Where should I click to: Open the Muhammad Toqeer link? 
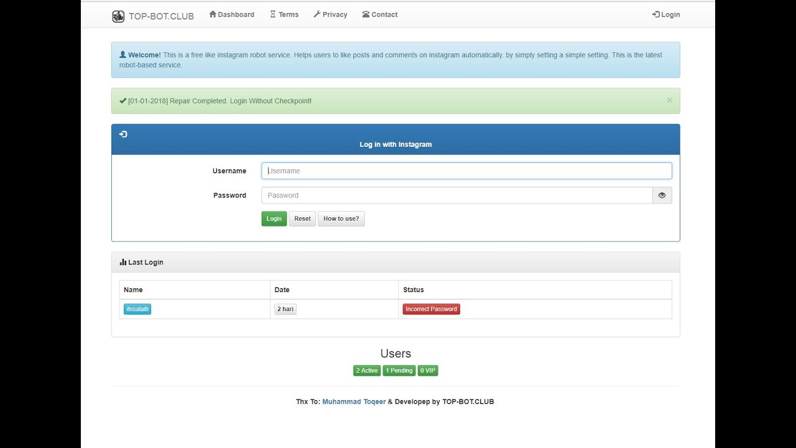354,402
